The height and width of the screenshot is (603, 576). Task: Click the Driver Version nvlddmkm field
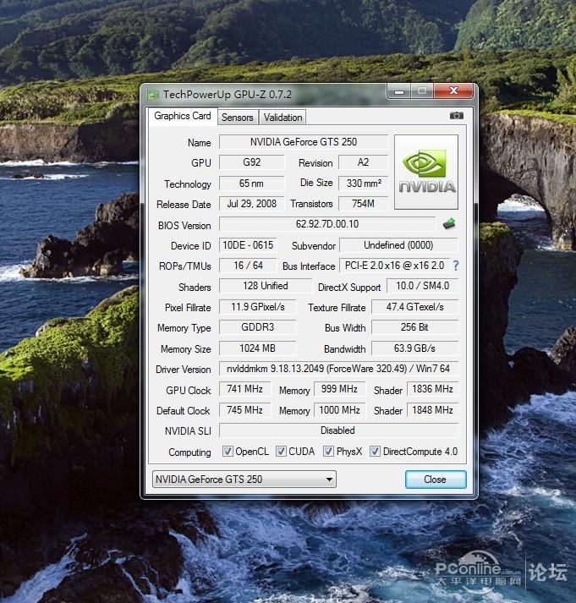338,369
